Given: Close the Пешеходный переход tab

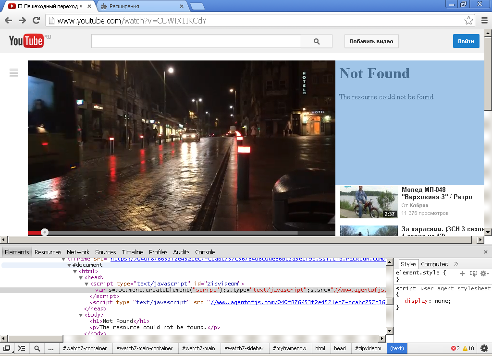Looking at the screenshot, I should click(x=89, y=6).
